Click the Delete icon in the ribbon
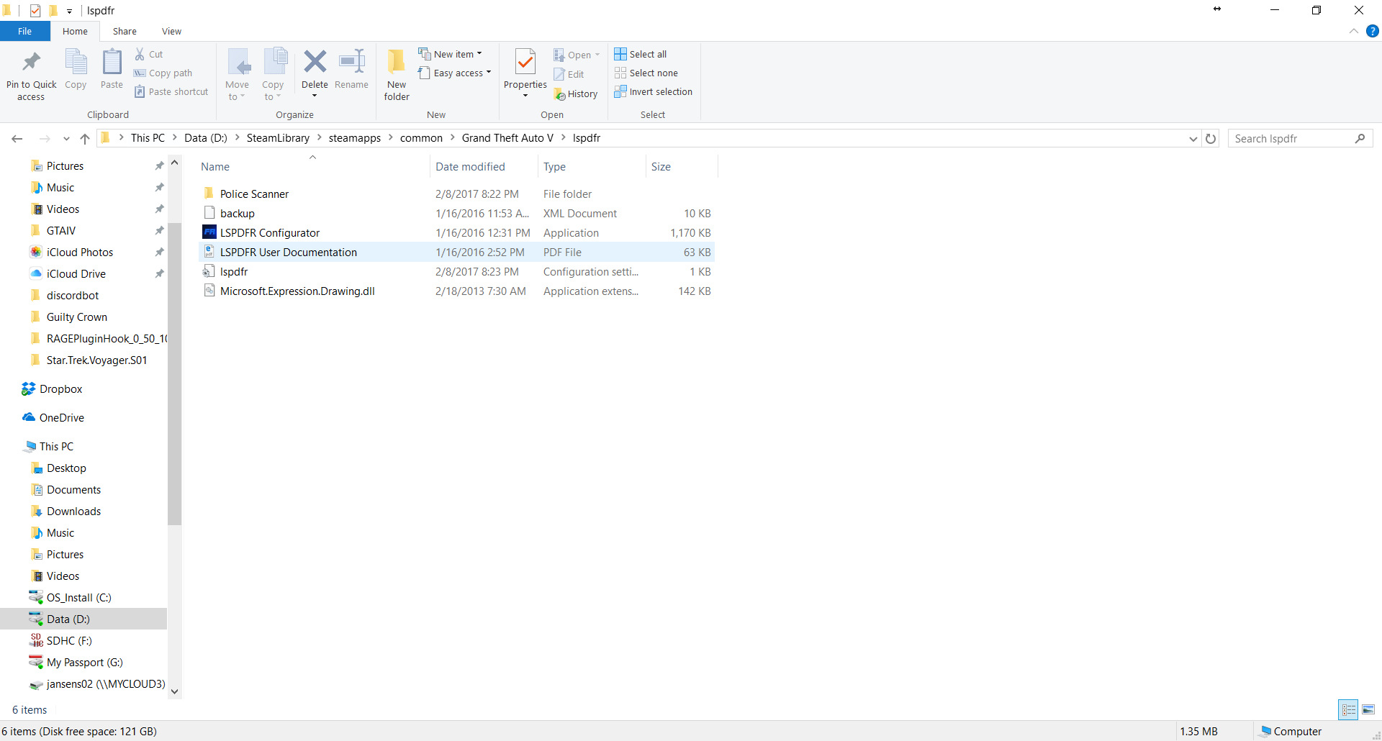Viewport: 1382px width, 741px height. tap(315, 63)
